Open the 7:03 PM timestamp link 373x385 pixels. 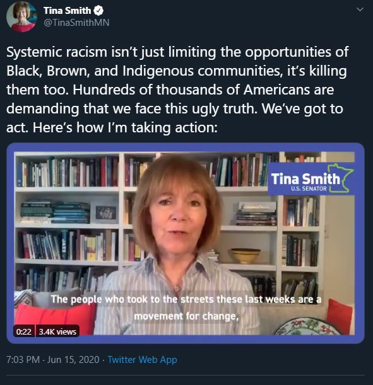(23, 360)
